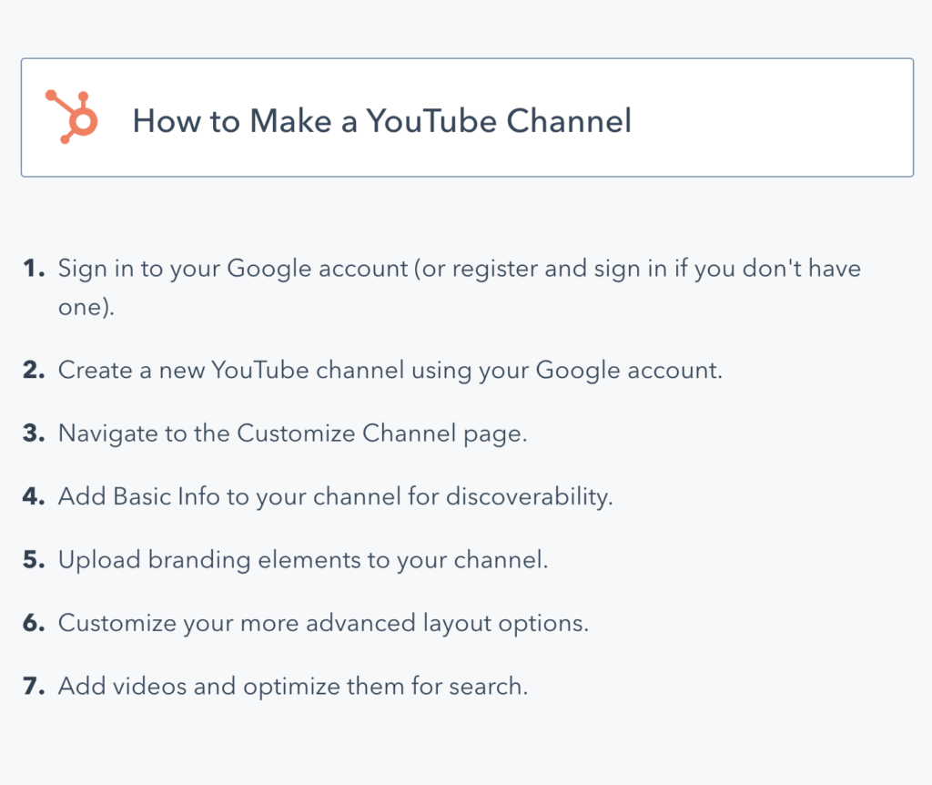932x785 pixels.
Task: Click the "Customize your more advanced layout options" step
Action: pyautogui.click(x=323, y=624)
